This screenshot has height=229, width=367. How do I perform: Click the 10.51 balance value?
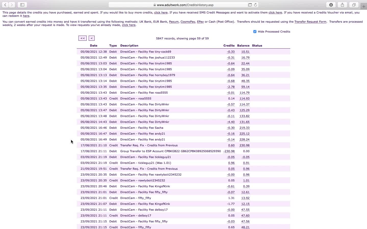tap(245, 52)
